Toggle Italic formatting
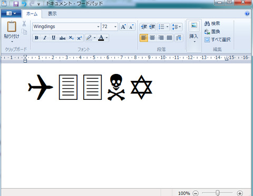The image size is (253, 196). (45, 38)
